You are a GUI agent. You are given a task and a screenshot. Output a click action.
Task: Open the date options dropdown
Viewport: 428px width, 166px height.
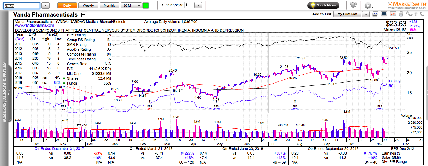[x=198, y=5]
